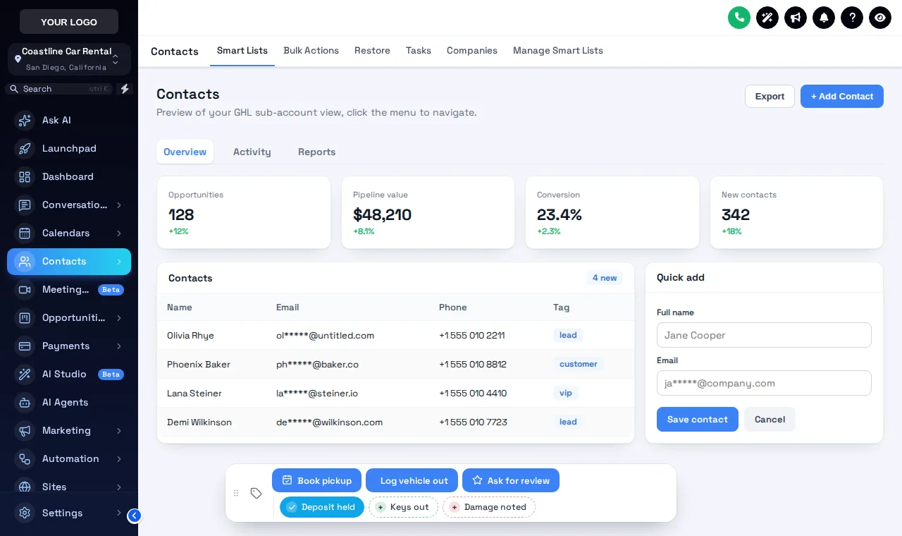
Task: Click the lightning bolt quick actions icon
Action: 125,89
